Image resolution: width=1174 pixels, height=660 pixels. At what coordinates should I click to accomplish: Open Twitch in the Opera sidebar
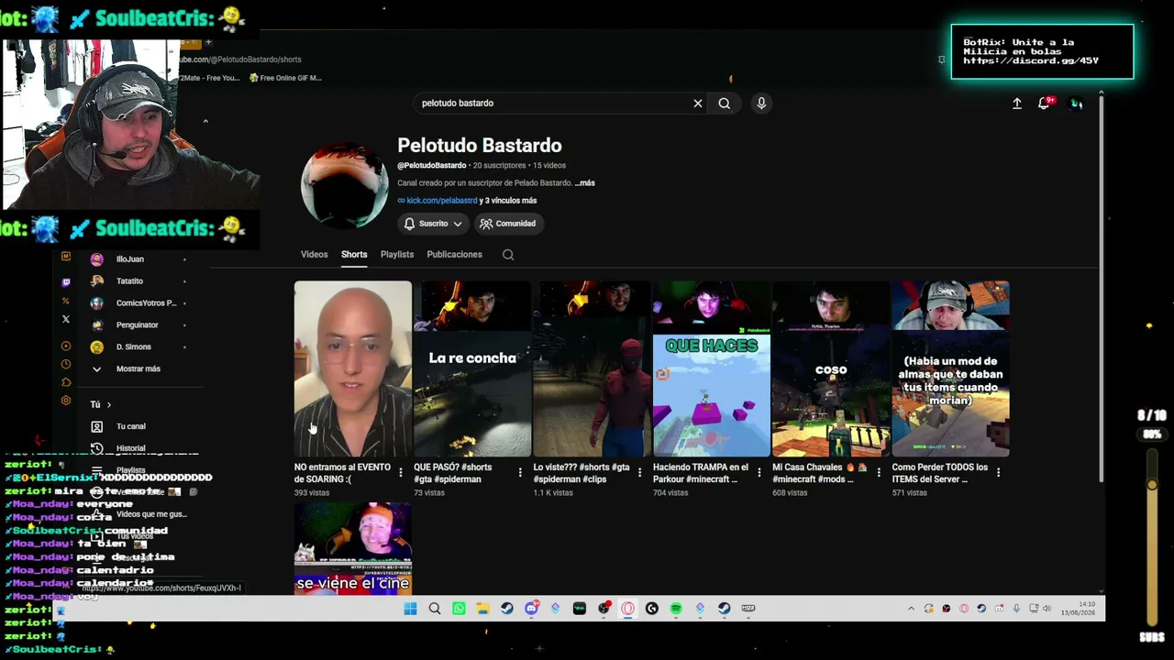65,281
